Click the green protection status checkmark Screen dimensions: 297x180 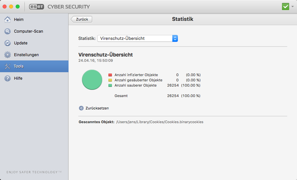[x=286, y=7]
